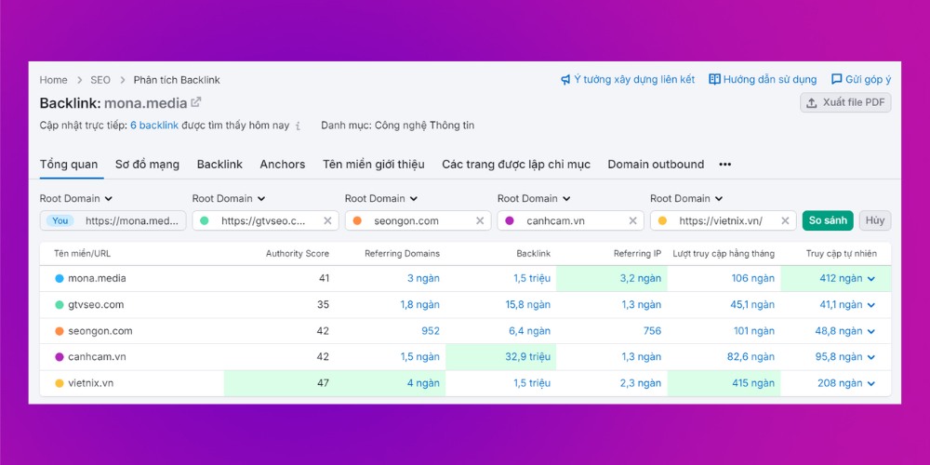Open Root Domain dropdown above canhcam.vn field

[534, 199]
